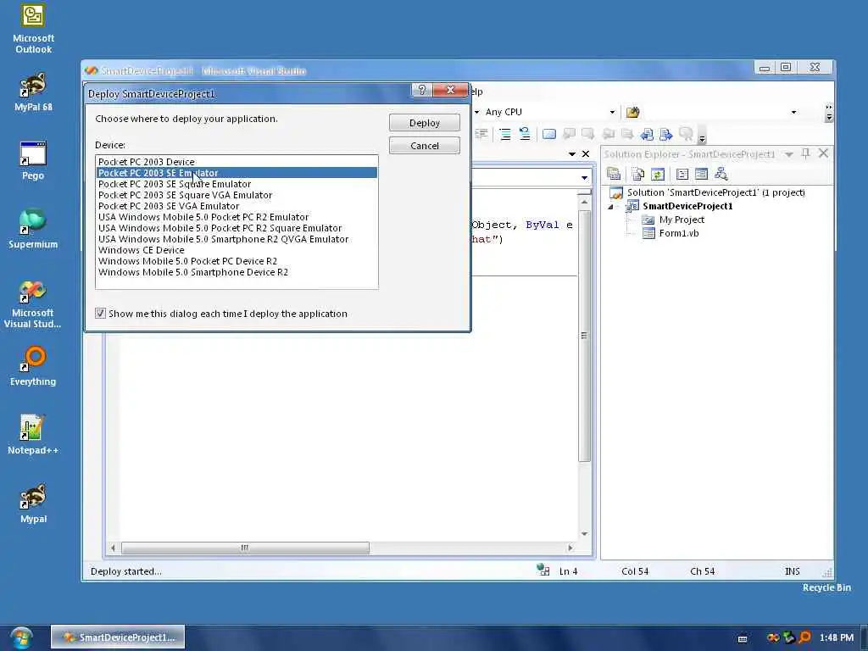Click previous bookmark in folder icon
The height and width of the screenshot is (651, 868).
tap(609, 134)
